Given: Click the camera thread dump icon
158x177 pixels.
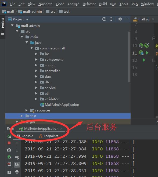Looking at the screenshot, I should pyautogui.click(x=9, y=150).
